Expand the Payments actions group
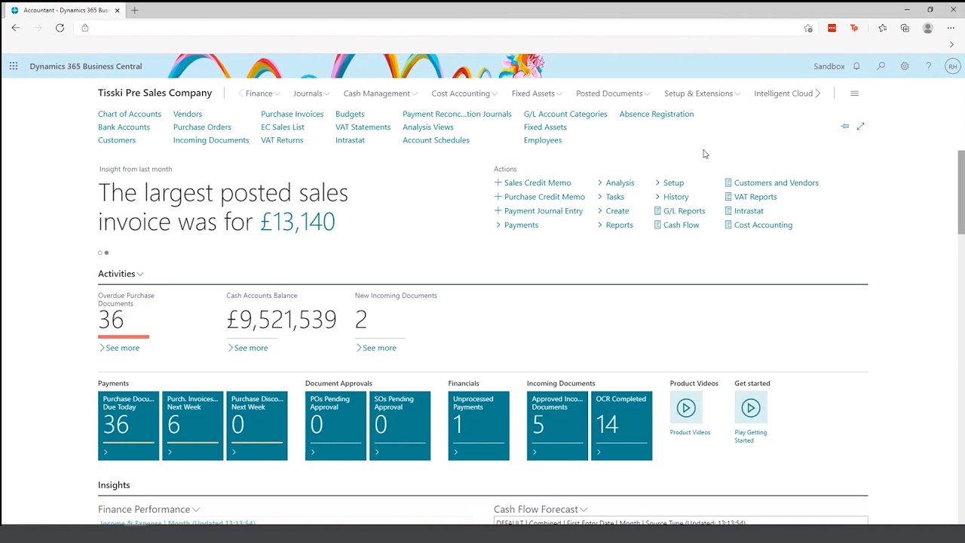Screen dimensions: 965x543 [x=516, y=225]
